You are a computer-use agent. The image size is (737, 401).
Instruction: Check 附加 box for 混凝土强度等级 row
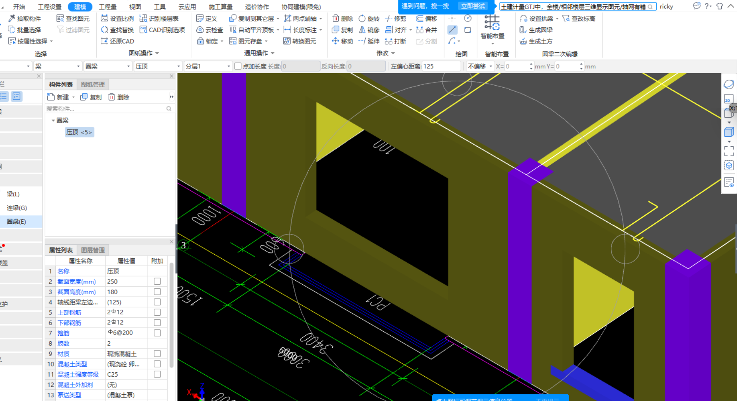157,374
